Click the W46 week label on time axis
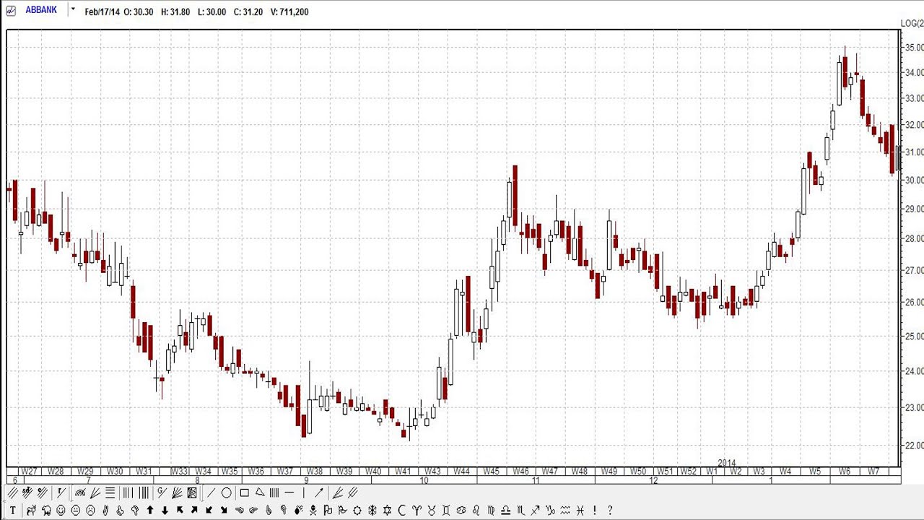The height and width of the screenshot is (520, 924). point(520,472)
